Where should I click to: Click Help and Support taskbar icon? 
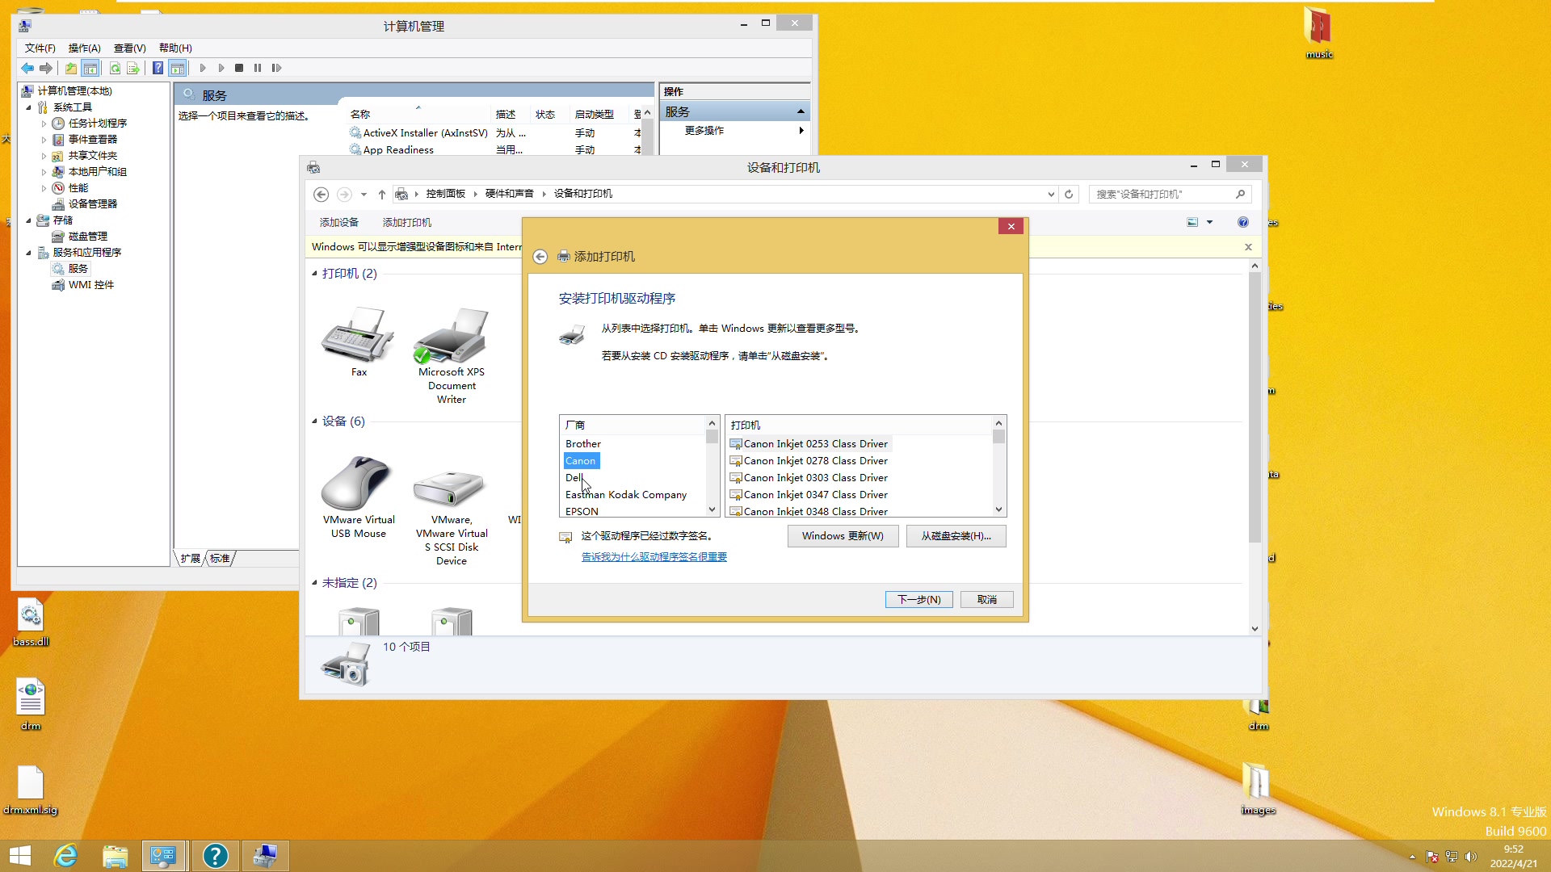point(215,856)
